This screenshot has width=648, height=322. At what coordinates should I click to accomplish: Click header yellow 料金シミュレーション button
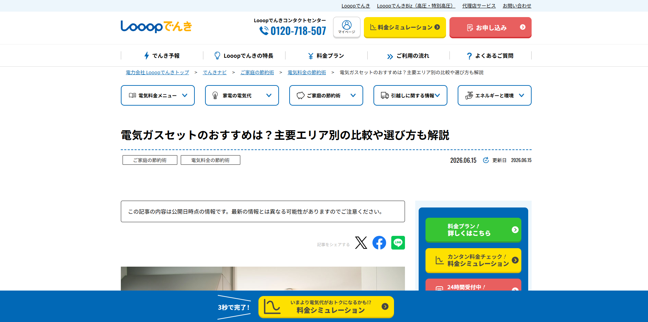coord(405,27)
